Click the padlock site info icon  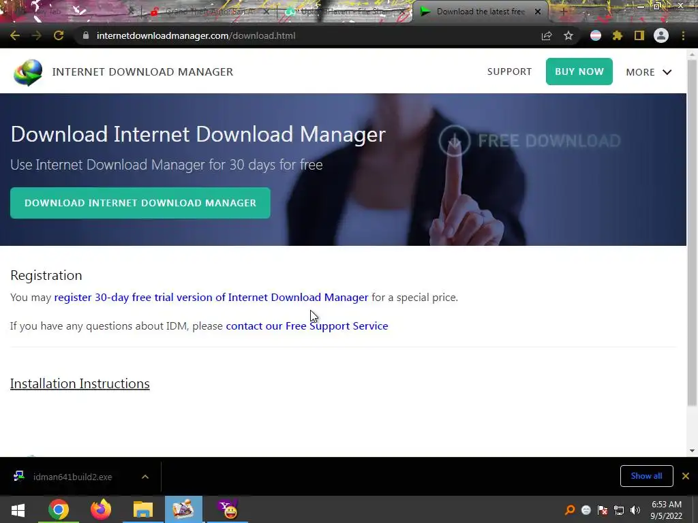click(86, 35)
